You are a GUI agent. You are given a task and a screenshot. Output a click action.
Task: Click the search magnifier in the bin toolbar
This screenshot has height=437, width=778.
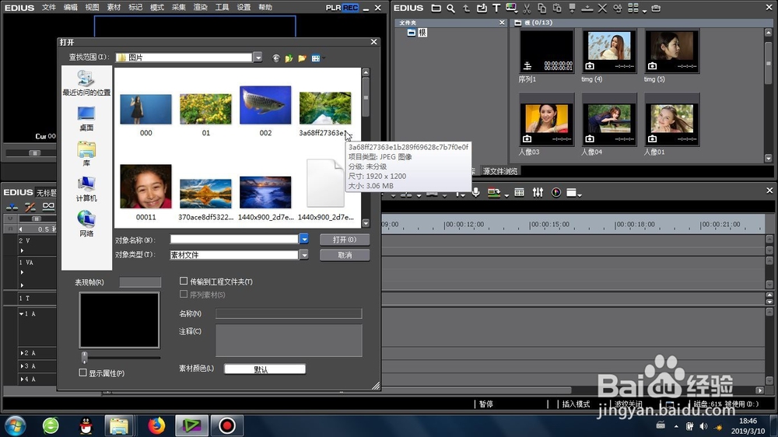click(x=450, y=8)
